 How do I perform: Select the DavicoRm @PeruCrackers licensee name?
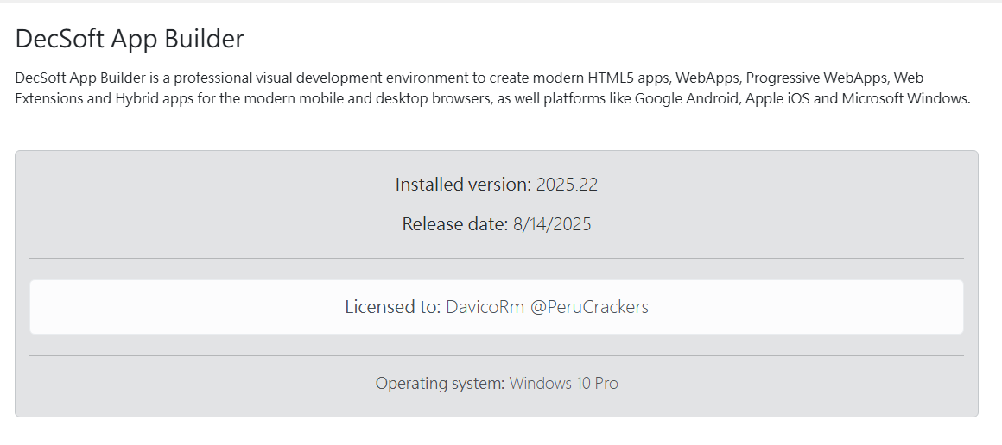(547, 307)
